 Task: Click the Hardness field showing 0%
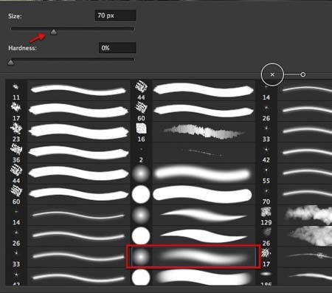coord(117,48)
